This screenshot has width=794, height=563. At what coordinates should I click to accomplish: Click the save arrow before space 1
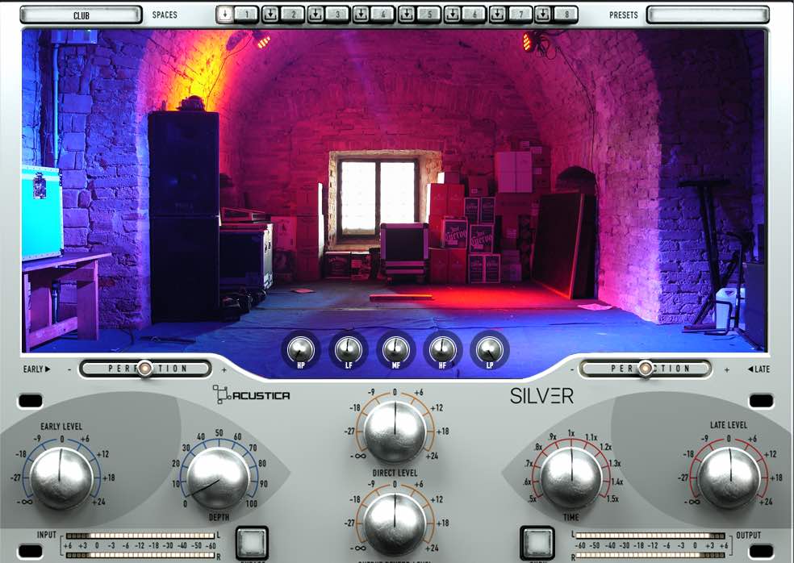pos(225,15)
